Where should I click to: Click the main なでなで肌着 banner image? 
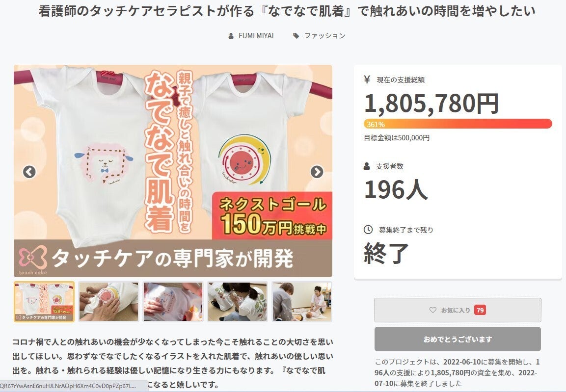(173, 171)
